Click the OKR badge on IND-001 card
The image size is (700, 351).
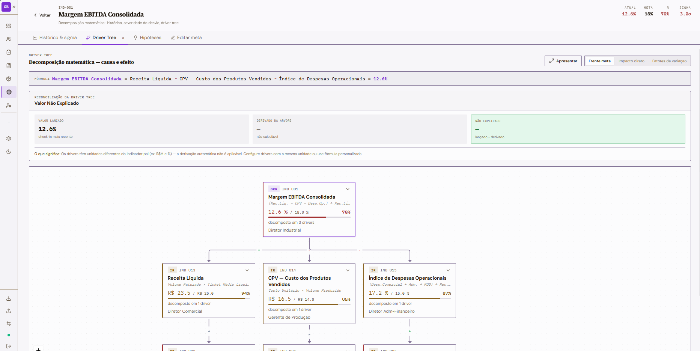click(x=274, y=189)
